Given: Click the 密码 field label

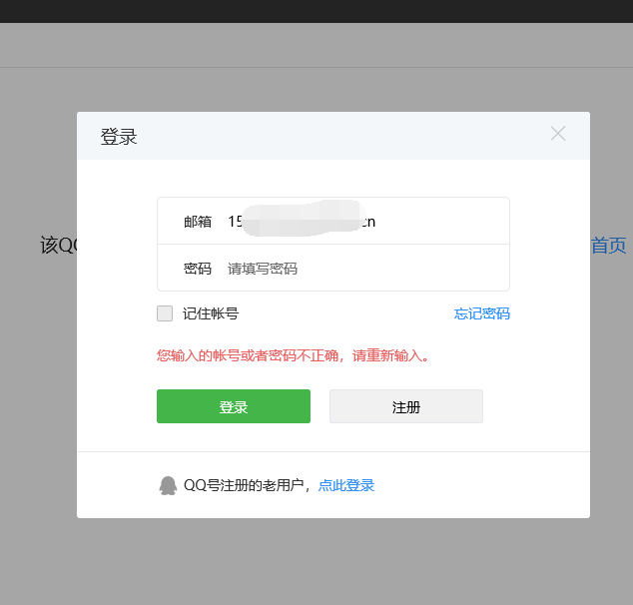Looking at the screenshot, I should [x=198, y=269].
